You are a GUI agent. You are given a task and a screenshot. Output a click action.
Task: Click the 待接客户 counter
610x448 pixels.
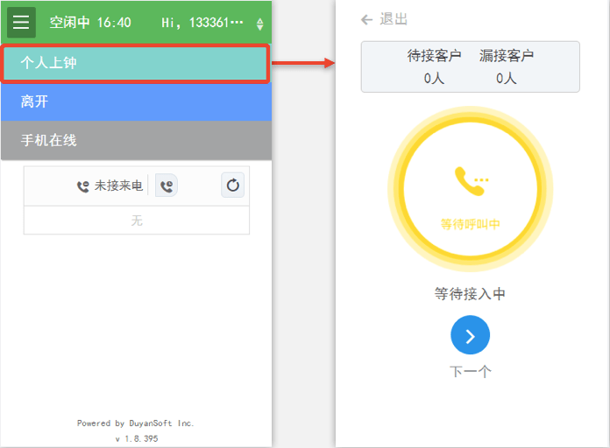[434, 66]
